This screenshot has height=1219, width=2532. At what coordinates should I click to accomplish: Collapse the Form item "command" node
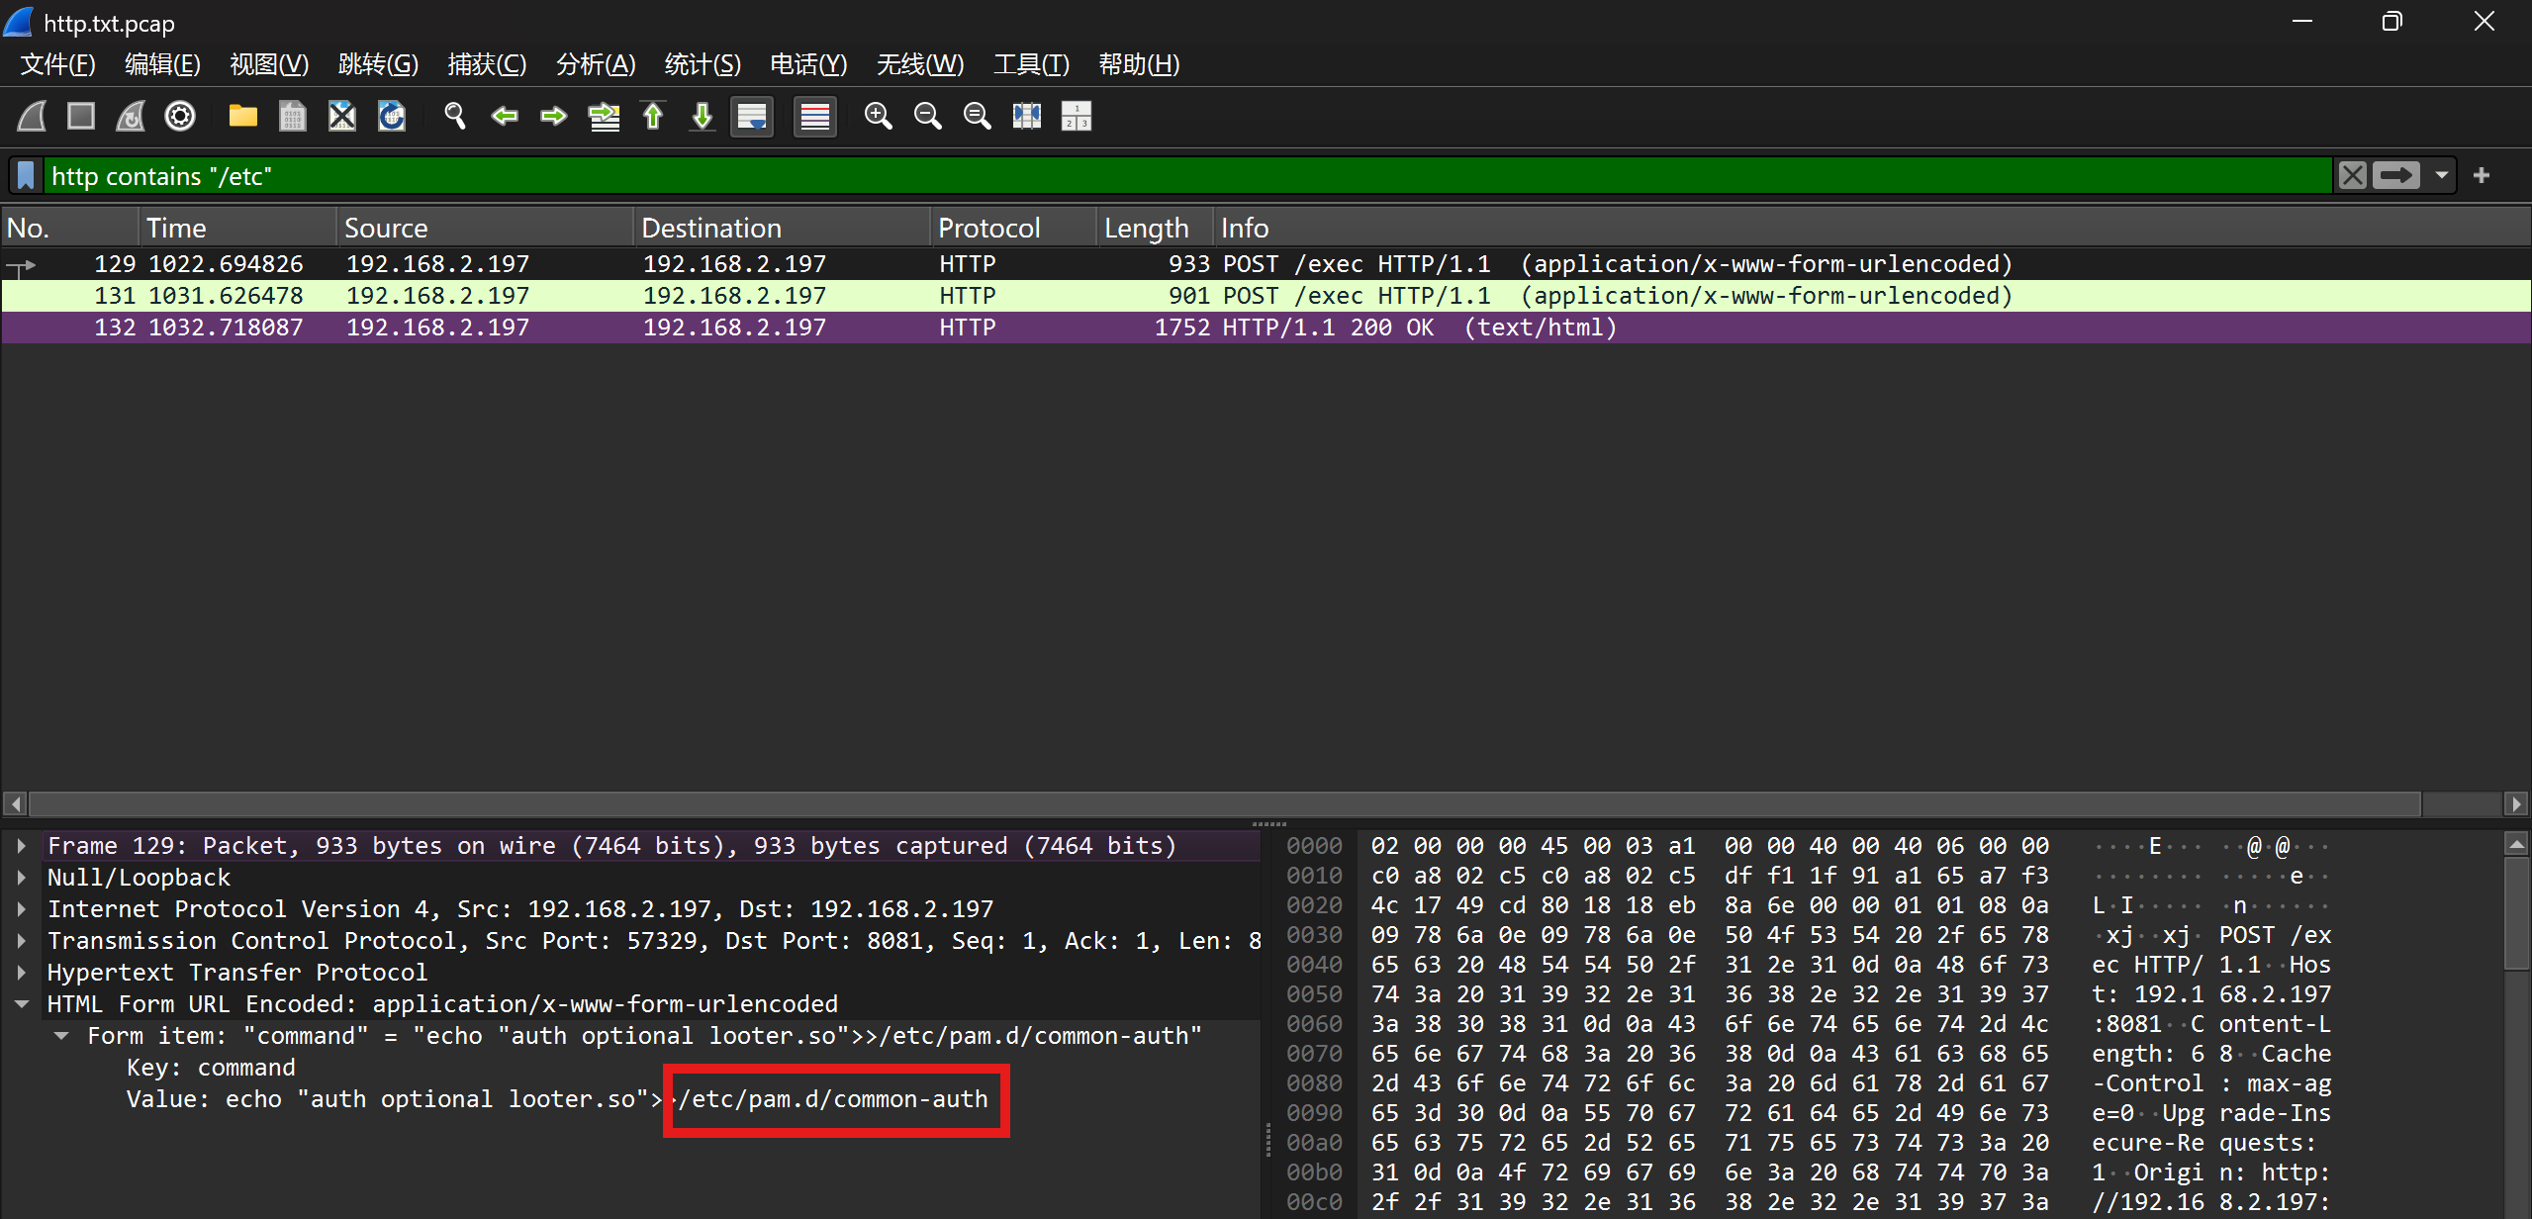point(61,1036)
